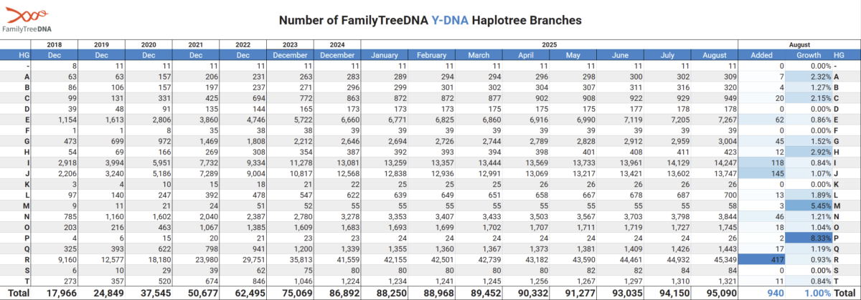Click the '2018' year header
This screenshot has width=861, height=300.
coord(54,45)
